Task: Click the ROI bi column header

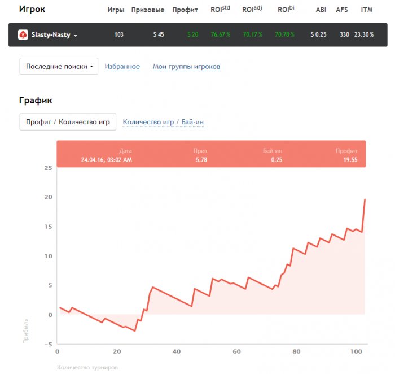Action: (x=286, y=10)
